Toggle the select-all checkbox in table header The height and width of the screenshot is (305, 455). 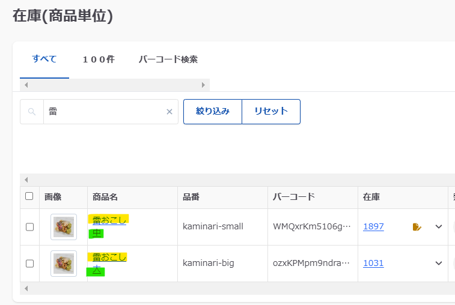29,196
